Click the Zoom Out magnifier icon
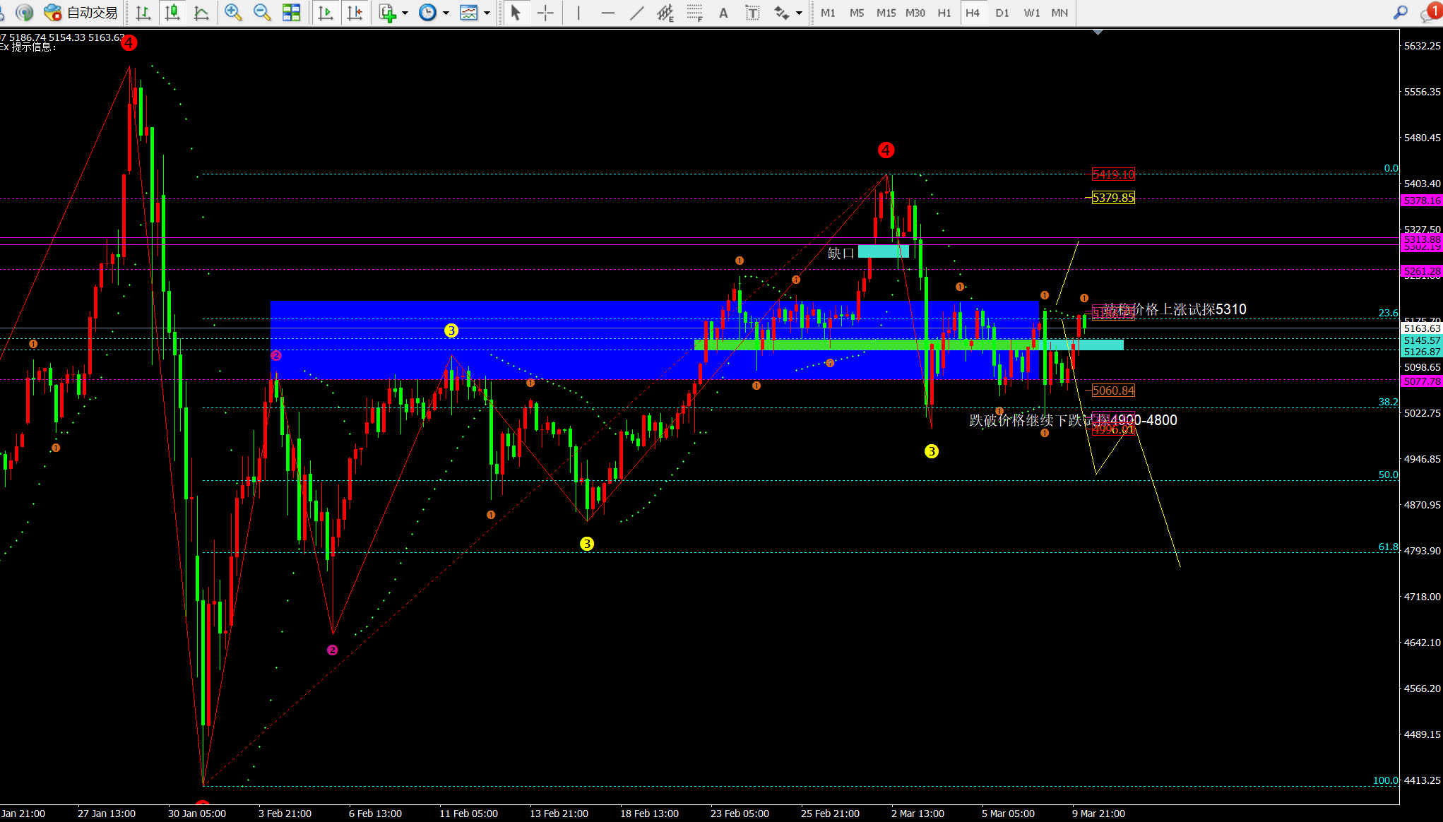1443x822 pixels. point(261,12)
